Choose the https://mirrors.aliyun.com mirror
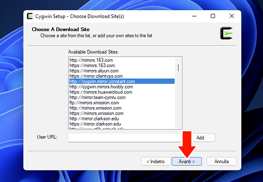 pos(93,71)
